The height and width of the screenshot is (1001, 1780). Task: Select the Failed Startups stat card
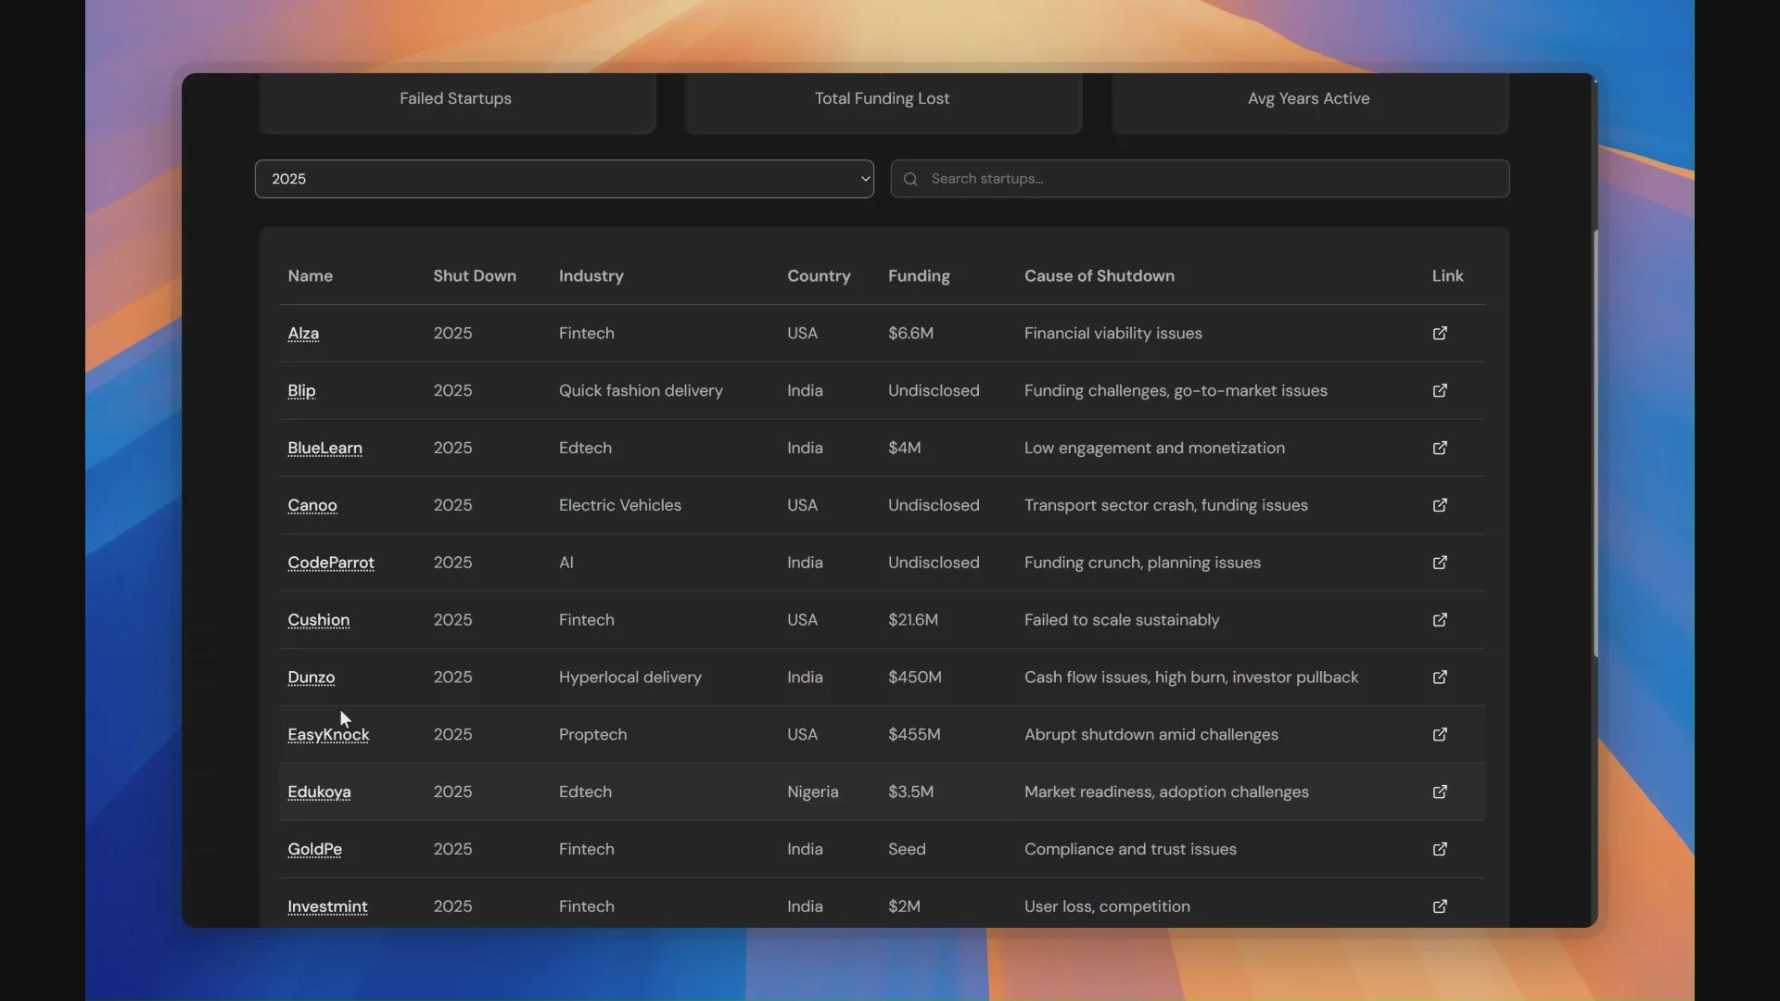point(455,100)
